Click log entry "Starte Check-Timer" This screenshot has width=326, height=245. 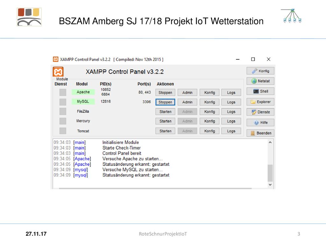tap(122, 148)
